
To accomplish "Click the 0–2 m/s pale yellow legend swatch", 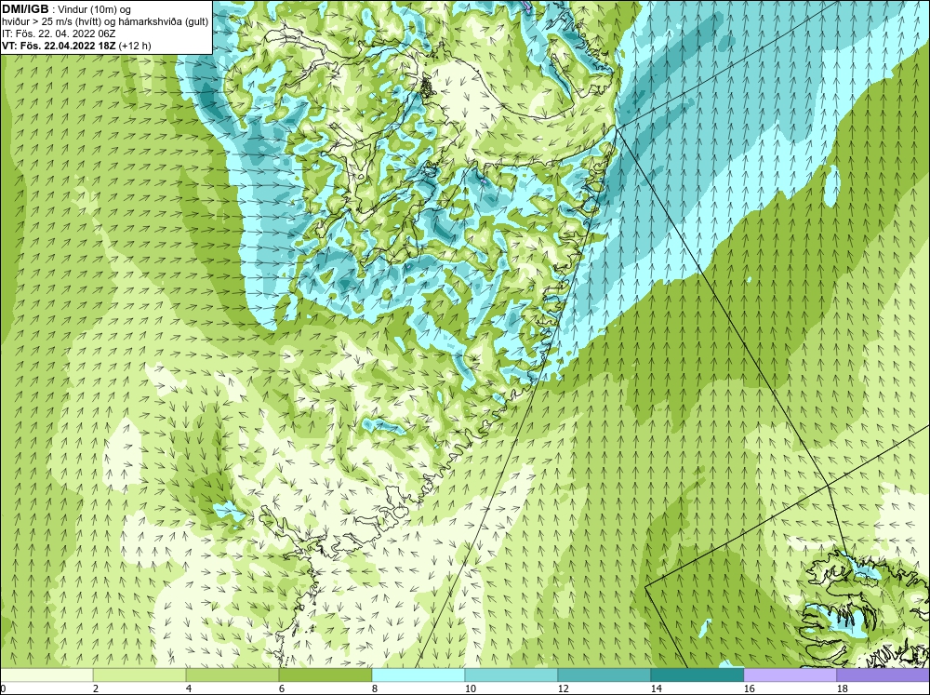I will tap(46, 675).
